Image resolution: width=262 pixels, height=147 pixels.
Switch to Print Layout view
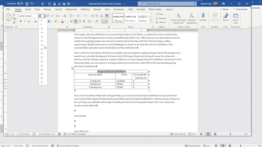click(x=208, y=134)
